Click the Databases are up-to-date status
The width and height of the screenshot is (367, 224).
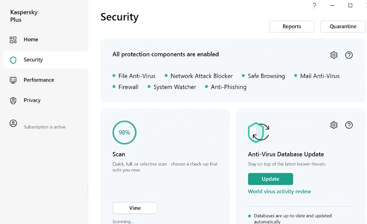tap(293, 219)
